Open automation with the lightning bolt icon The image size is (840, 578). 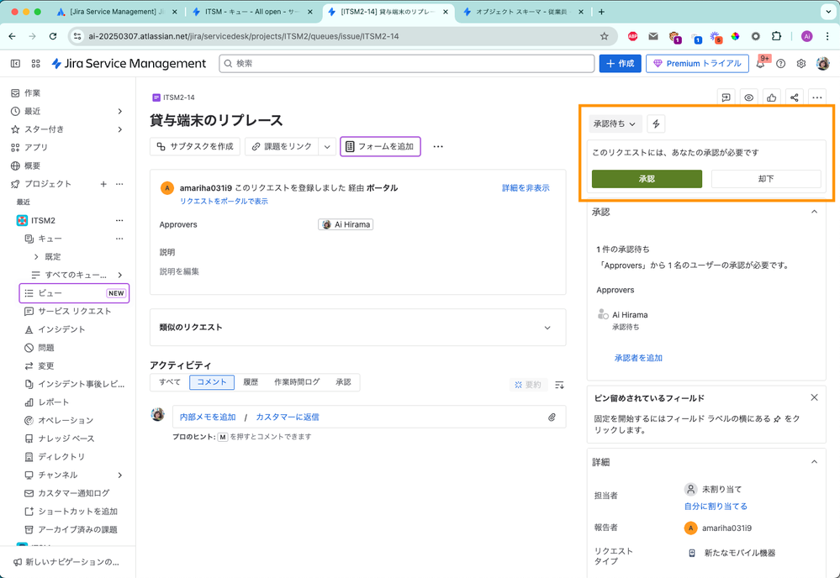(655, 123)
